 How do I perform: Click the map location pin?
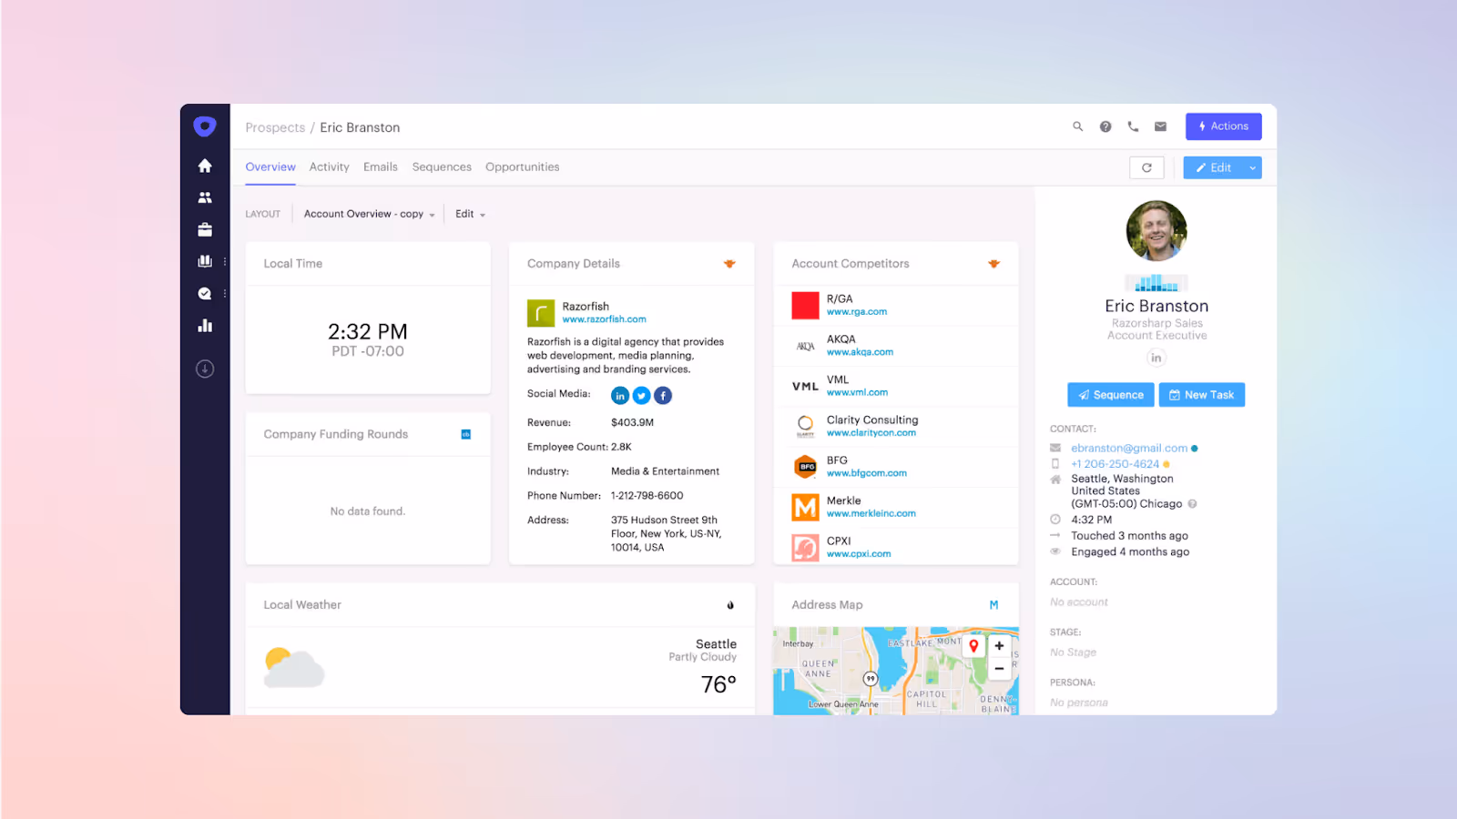click(973, 646)
